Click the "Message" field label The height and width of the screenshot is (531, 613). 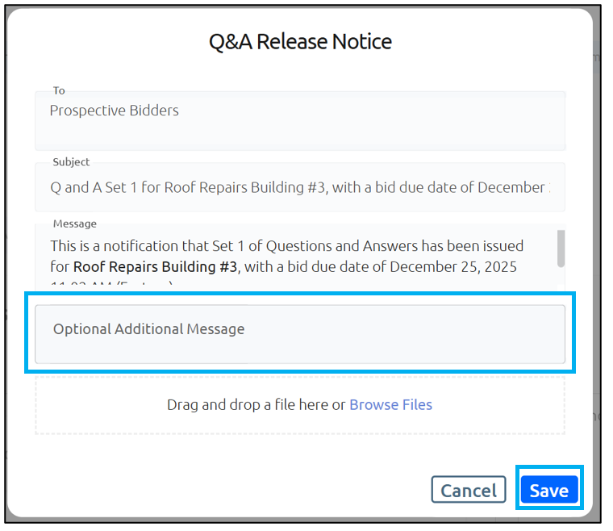click(74, 223)
